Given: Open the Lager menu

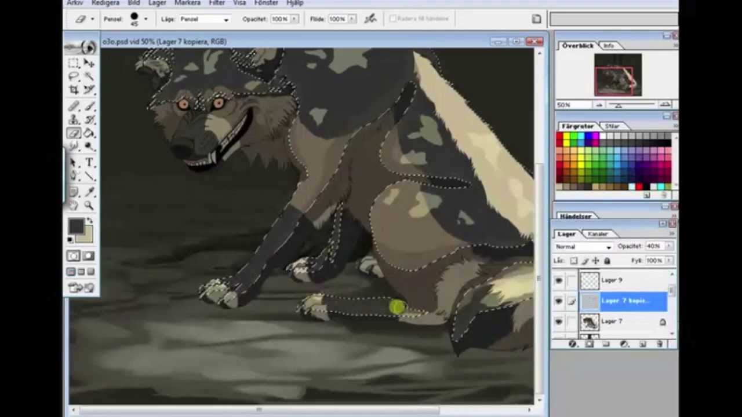Looking at the screenshot, I should click(x=157, y=3).
